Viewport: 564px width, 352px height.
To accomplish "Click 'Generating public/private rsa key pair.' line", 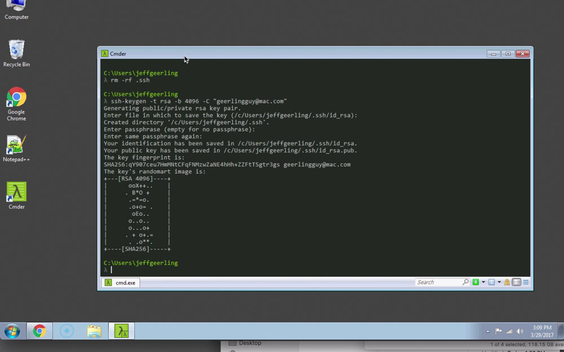I will [172, 108].
